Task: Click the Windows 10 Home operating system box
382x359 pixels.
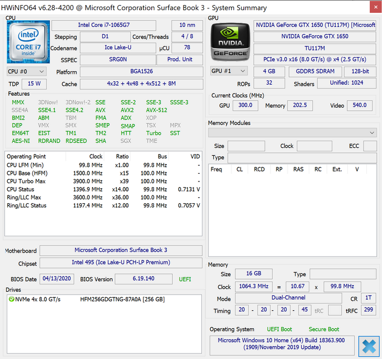Action: point(282,344)
